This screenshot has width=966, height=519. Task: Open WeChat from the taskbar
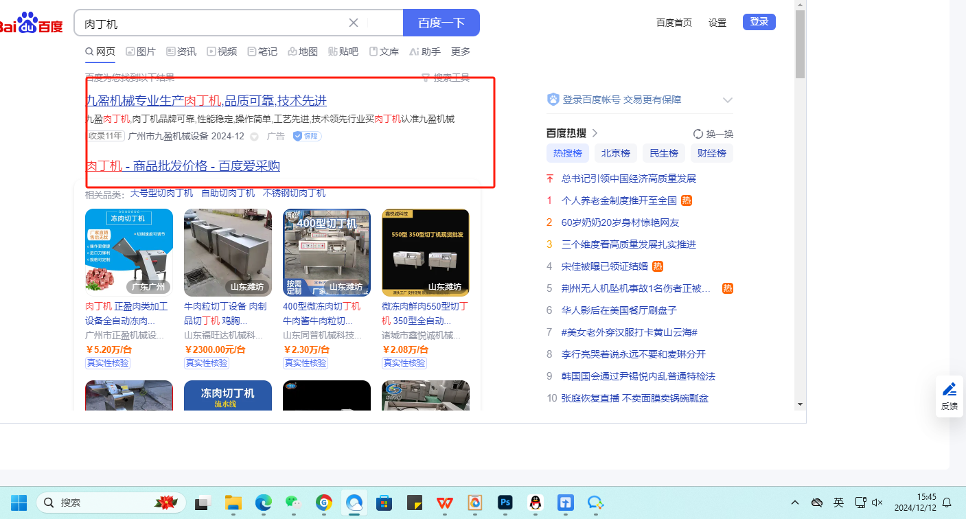coord(294,503)
